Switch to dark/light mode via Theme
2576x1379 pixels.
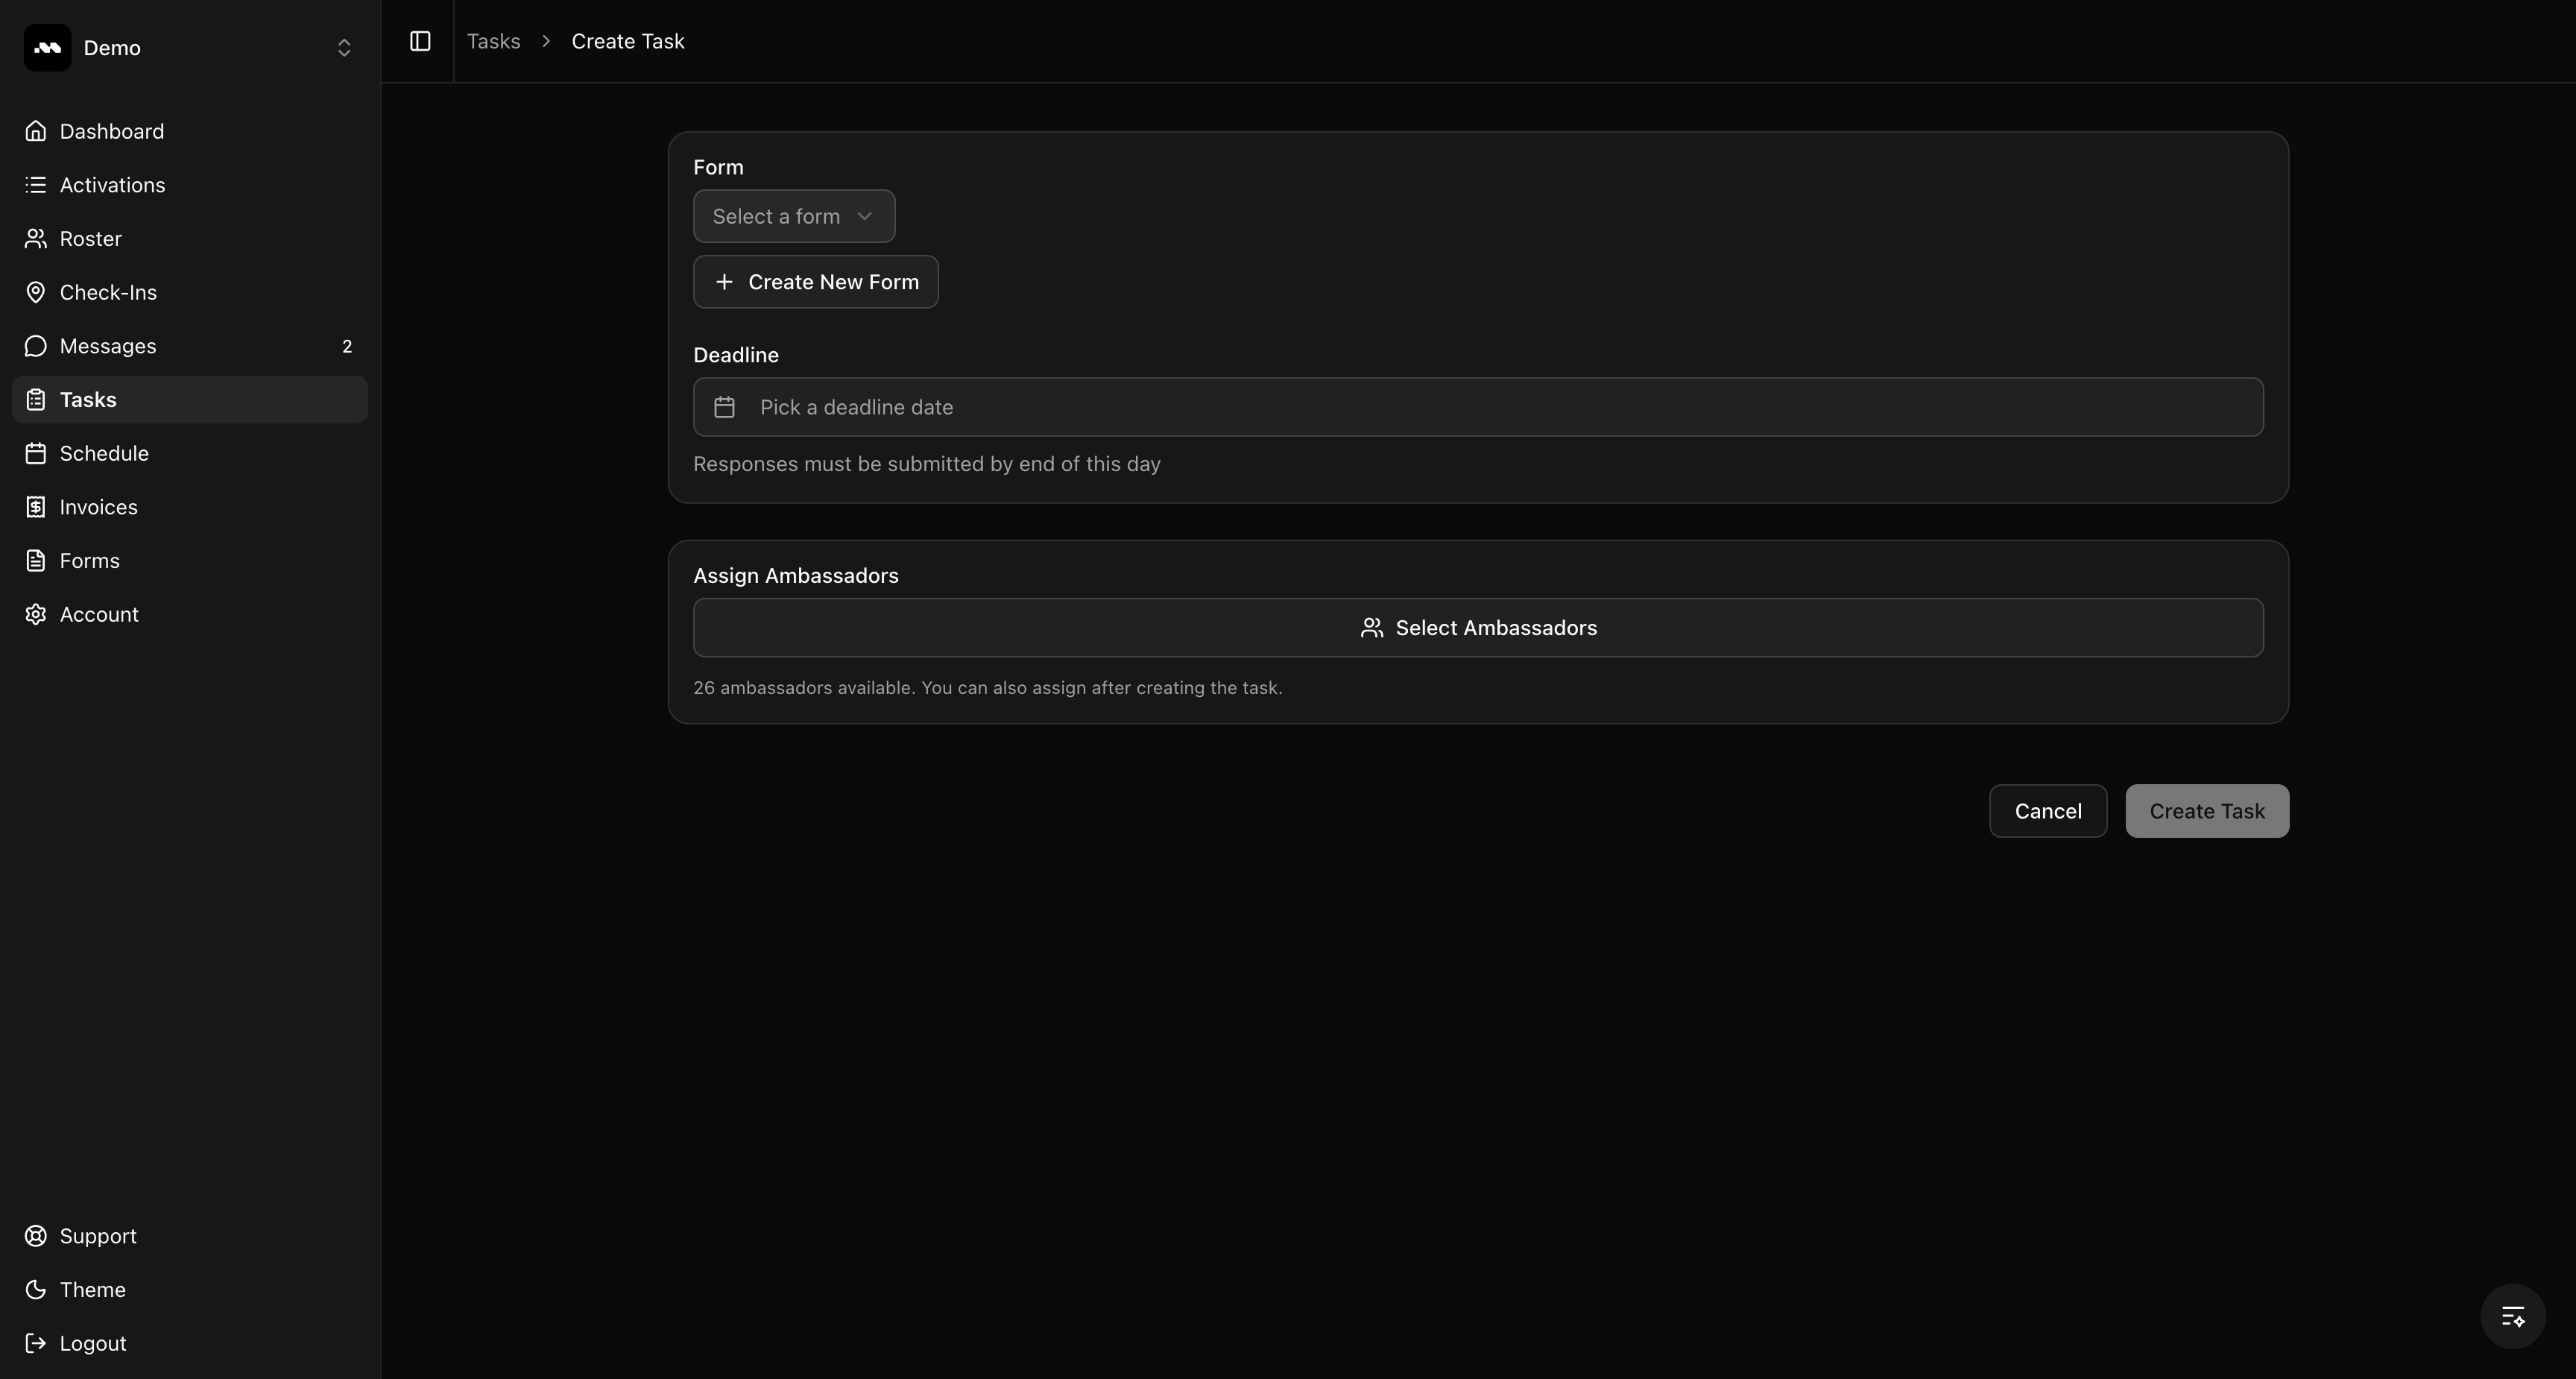[91, 1289]
